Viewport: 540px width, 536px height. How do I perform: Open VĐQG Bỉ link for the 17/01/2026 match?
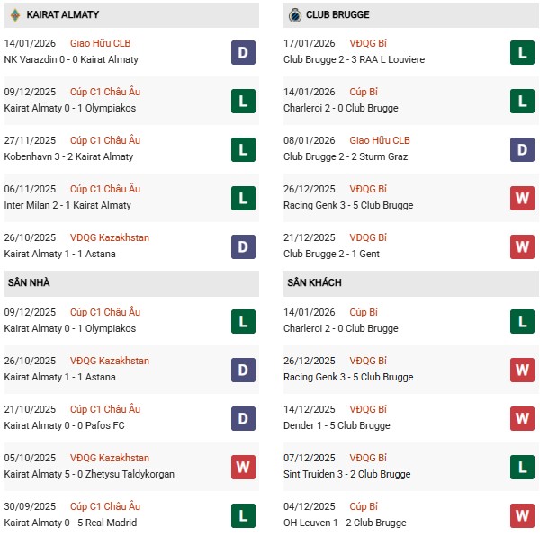pos(369,43)
